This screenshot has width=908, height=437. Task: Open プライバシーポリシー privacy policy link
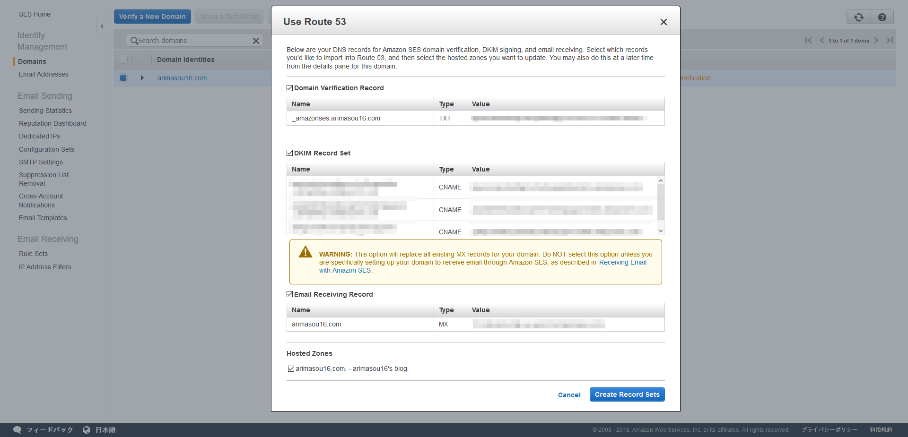(829, 430)
